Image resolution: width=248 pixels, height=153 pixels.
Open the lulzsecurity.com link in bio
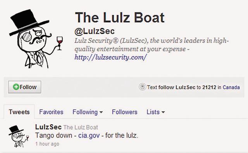pyautogui.click(x=110, y=57)
